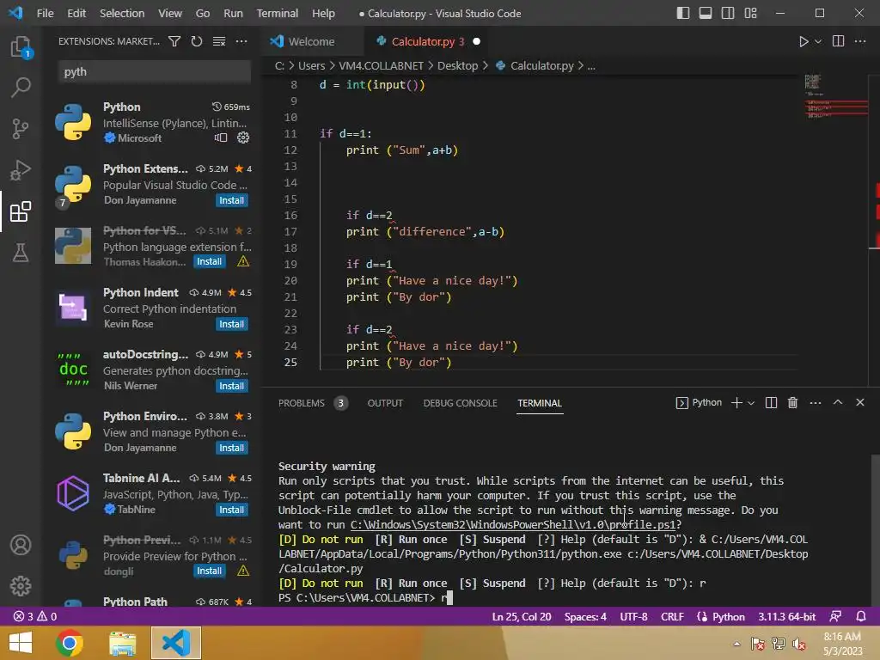Open the Python extension manage gear
The height and width of the screenshot is (660, 880).
coord(243,137)
